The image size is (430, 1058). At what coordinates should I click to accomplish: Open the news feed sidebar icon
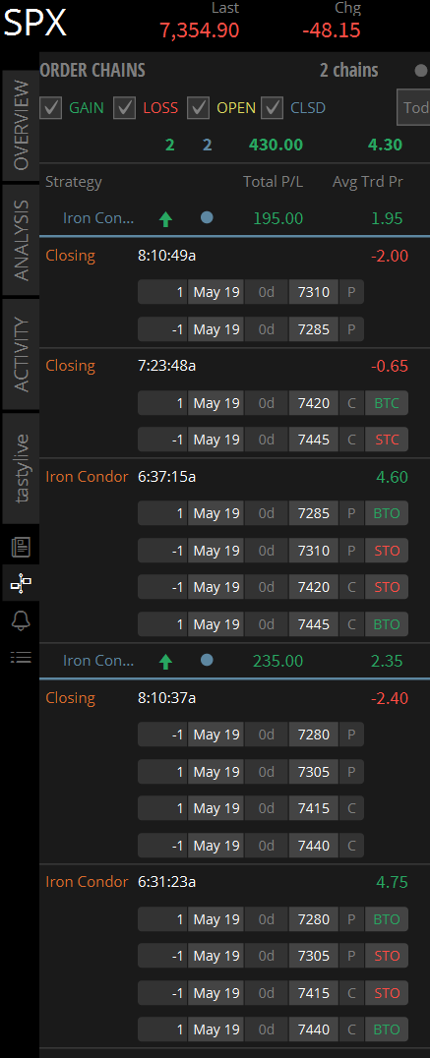click(21, 547)
